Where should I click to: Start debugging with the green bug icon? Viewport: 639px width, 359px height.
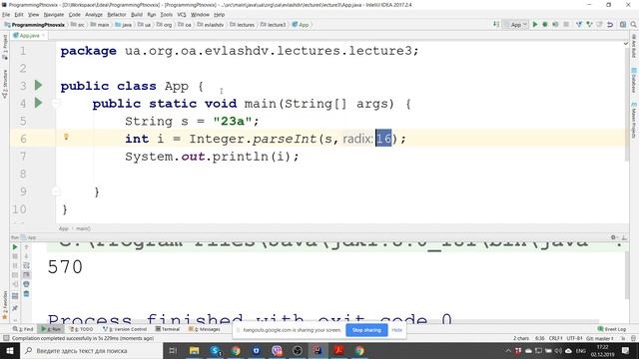point(545,24)
